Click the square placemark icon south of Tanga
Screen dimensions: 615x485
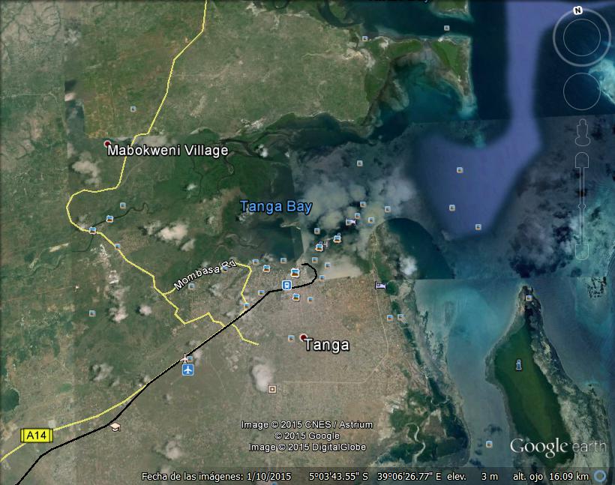(x=272, y=388)
